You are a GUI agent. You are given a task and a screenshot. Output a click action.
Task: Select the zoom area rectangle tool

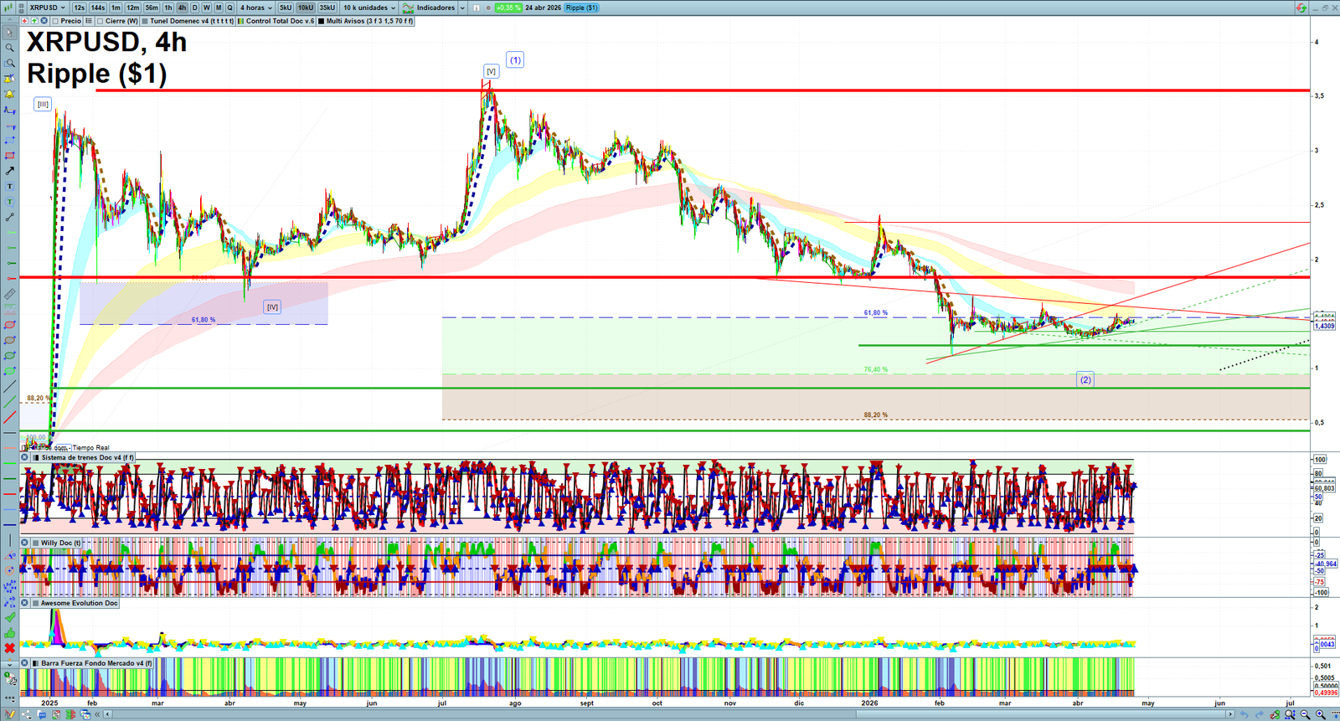[x=10, y=63]
